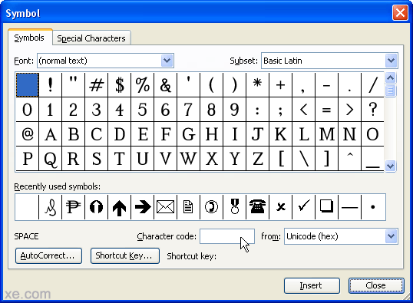Click the Insert button
413x303 pixels.
point(312,285)
